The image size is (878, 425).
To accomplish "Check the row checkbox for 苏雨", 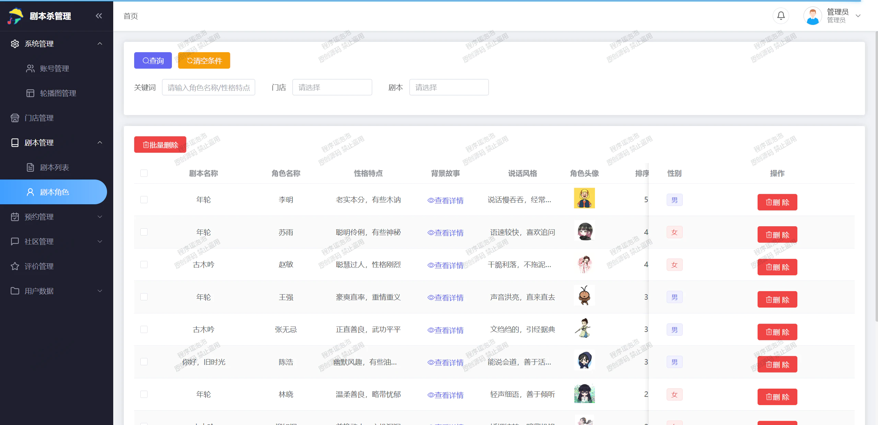I will pyautogui.click(x=144, y=232).
